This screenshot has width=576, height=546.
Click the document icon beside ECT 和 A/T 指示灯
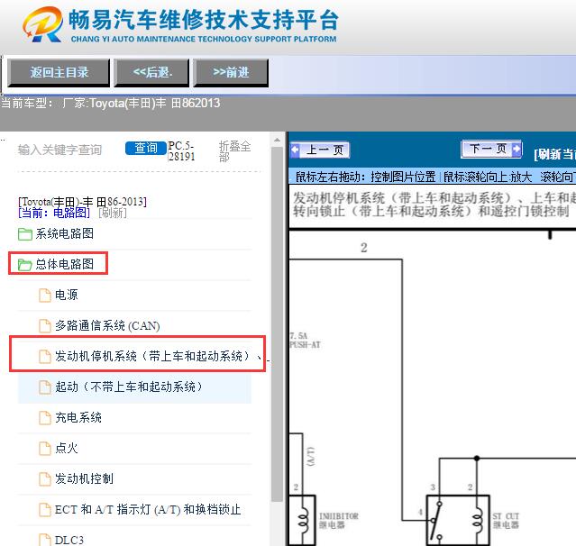tap(45, 510)
